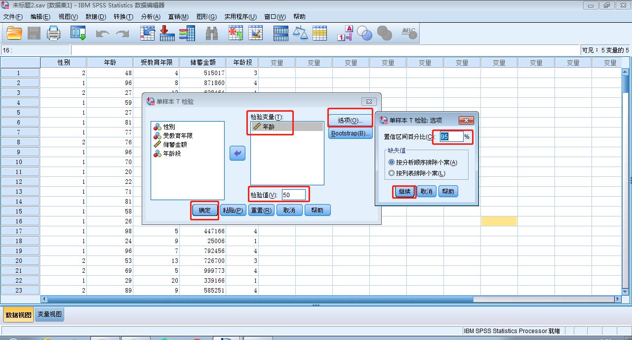Click the Insert Cases toolbar icon
The image size is (632, 340).
235,33
